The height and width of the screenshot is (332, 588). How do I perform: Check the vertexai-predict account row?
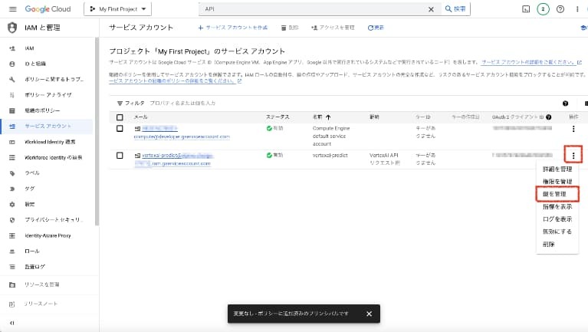coord(120,155)
